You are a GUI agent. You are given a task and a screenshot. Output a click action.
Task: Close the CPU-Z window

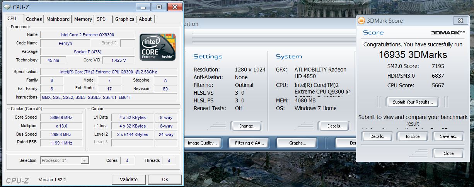175,7
